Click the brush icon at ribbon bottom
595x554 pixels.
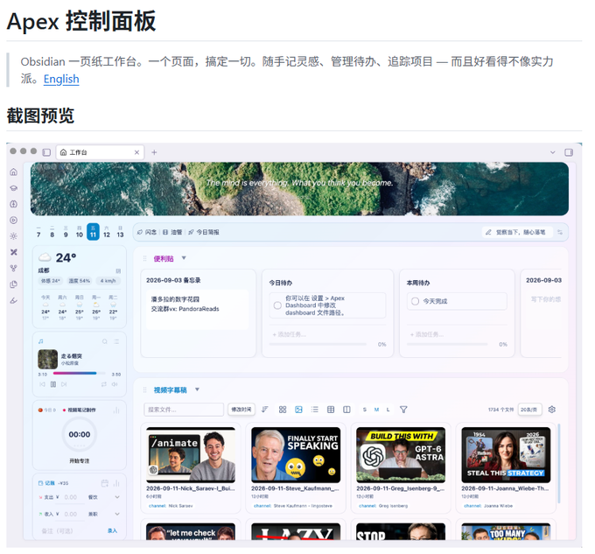point(14,300)
